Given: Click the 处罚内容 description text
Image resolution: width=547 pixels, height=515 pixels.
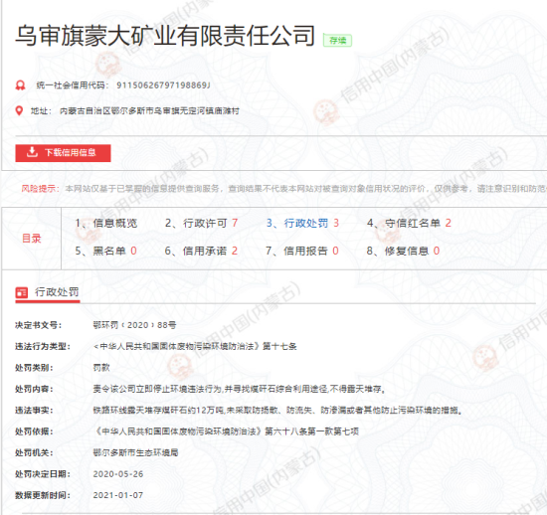Looking at the screenshot, I should click(x=240, y=389).
